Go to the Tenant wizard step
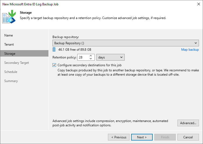This screenshot has width=203, height=144. click(x=9, y=45)
